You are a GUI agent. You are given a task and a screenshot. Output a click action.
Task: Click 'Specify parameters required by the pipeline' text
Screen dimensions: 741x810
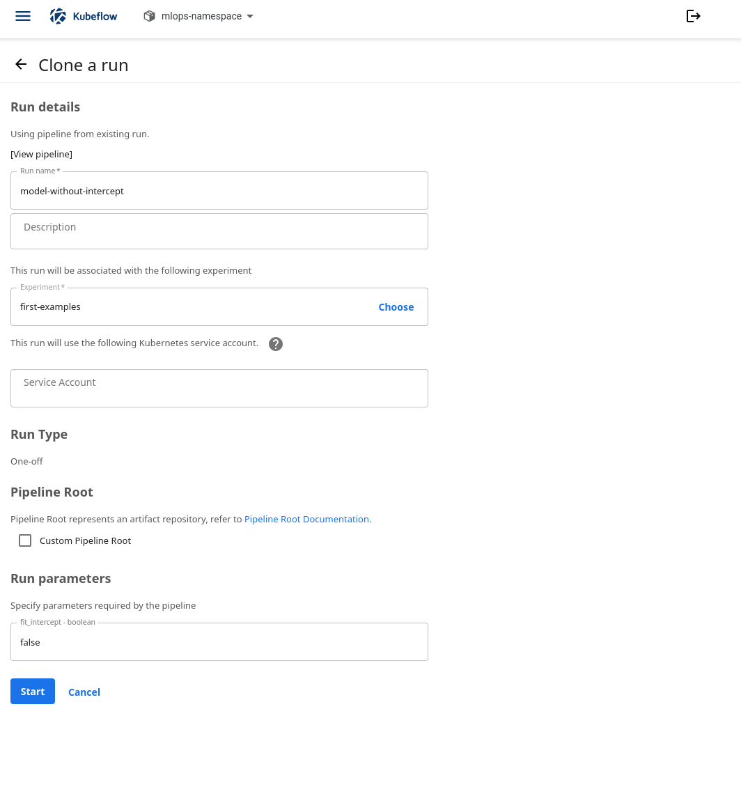pos(103,605)
